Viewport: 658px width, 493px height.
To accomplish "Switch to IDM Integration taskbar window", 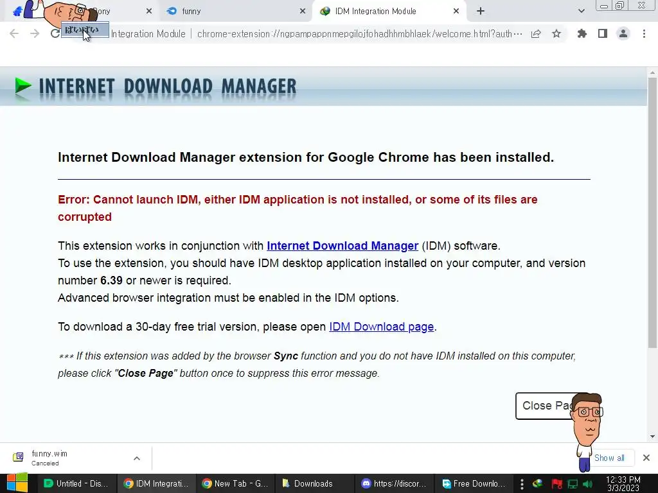I will (x=156, y=483).
